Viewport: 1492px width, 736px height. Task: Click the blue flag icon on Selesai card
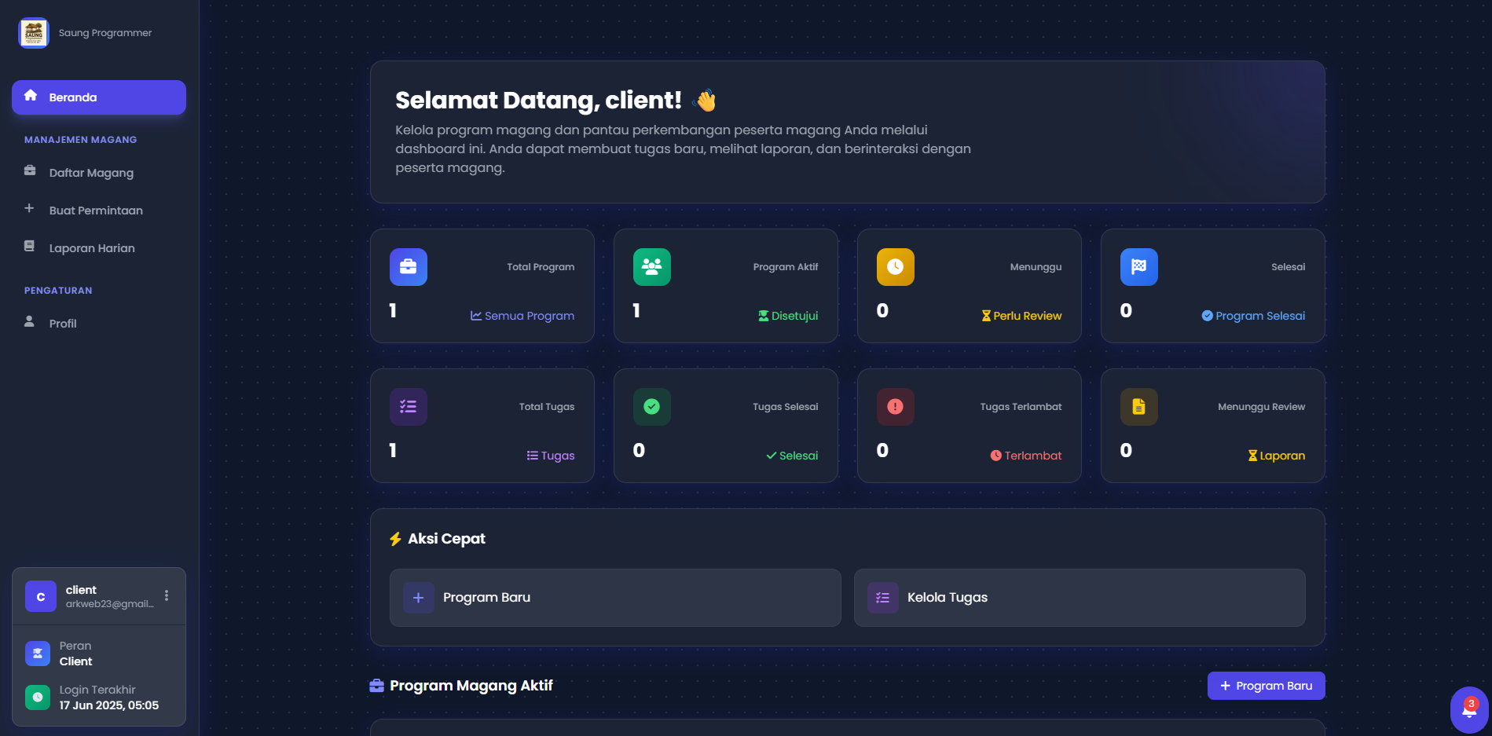point(1138,266)
